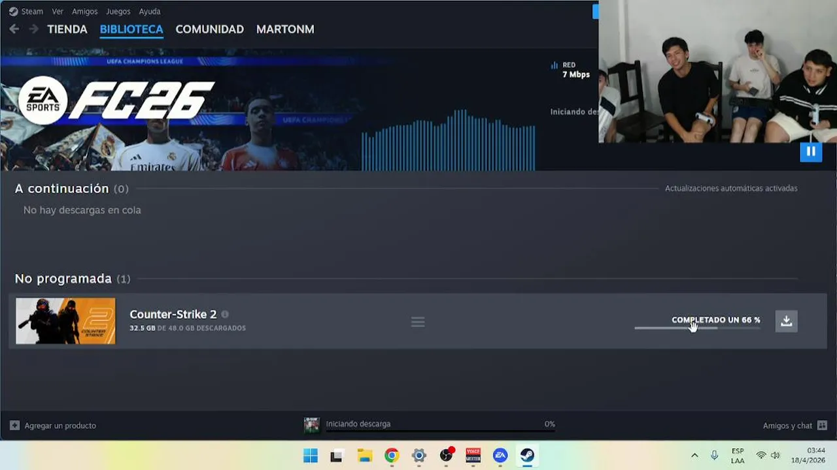This screenshot has width=837, height=470.
Task: Click the Counter-Strike 2 thumbnail
Action: pyautogui.click(x=65, y=321)
